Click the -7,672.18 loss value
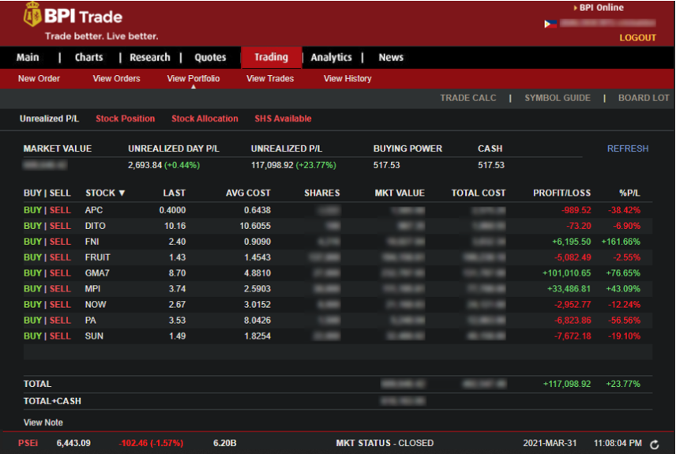Screen dimensions: 676x454 click(573, 336)
